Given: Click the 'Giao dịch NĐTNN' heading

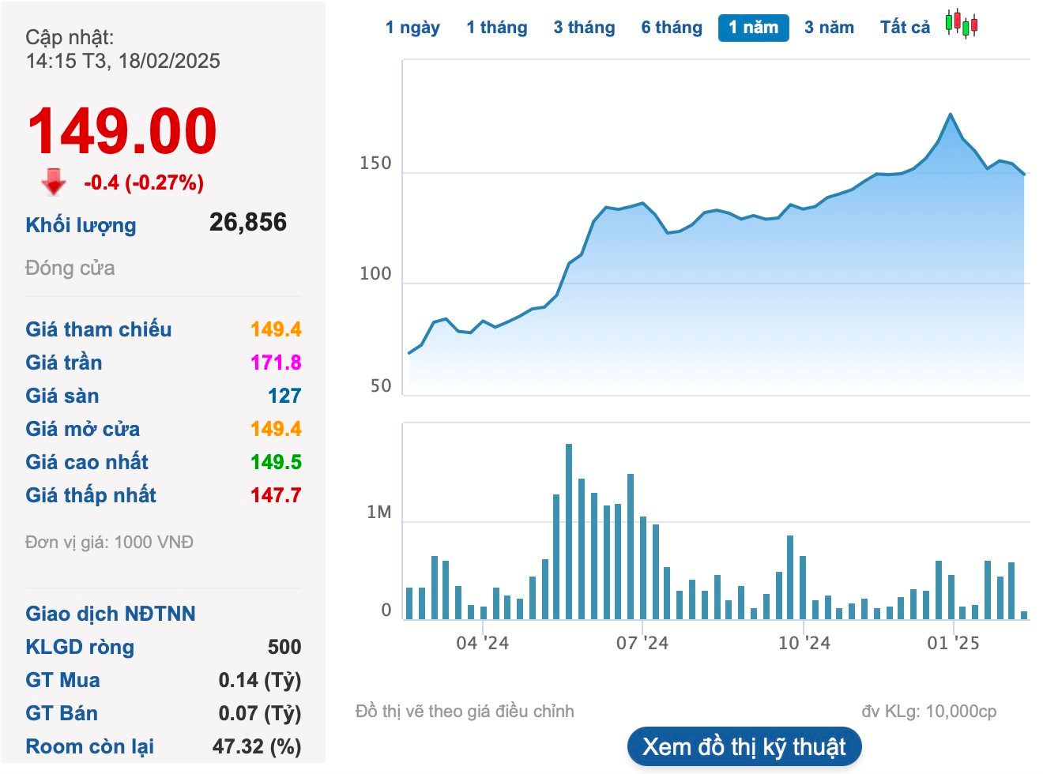Looking at the screenshot, I should coord(111,614).
